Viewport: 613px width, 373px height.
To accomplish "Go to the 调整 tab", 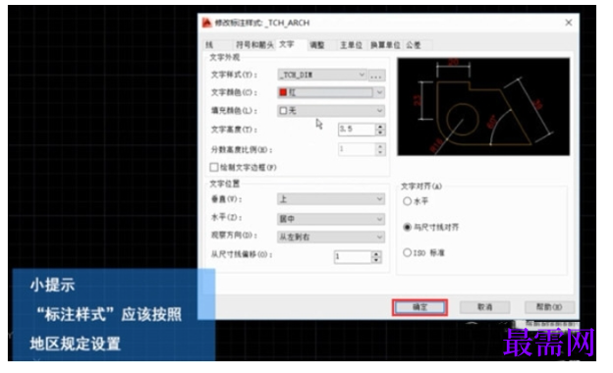I will [x=317, y=45].
